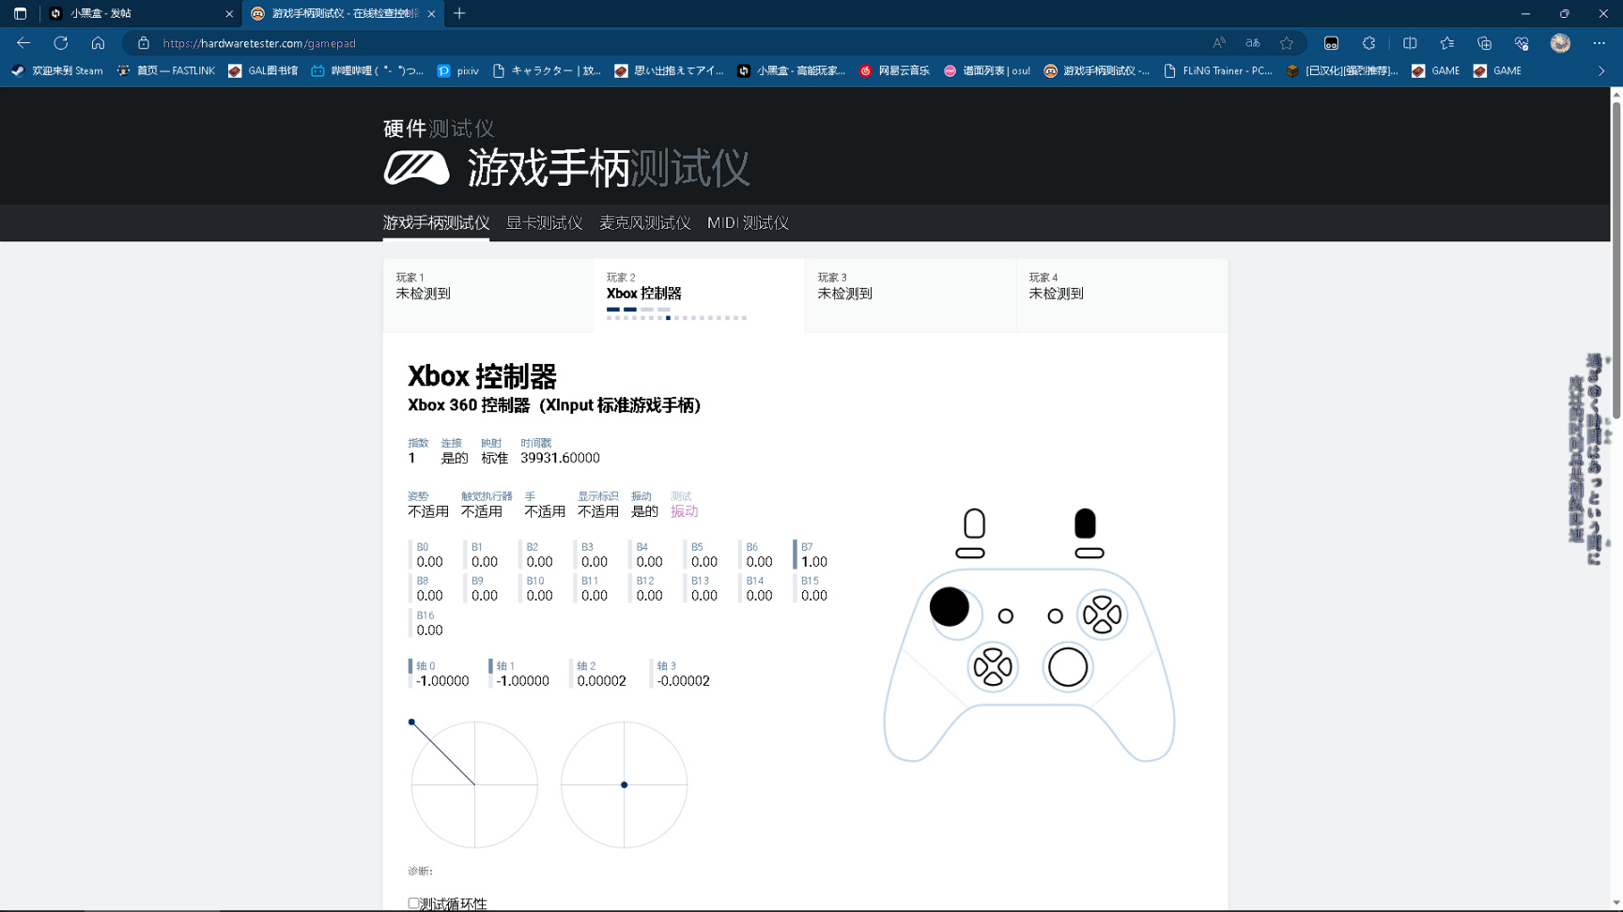
Task: View site information lock icon
Action: (143, 43)
